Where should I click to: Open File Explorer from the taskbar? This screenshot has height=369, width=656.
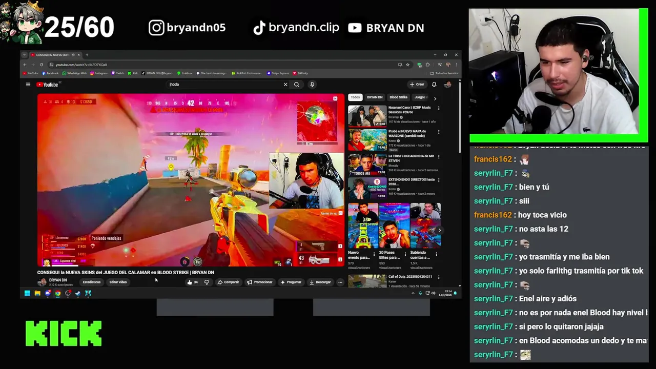[x=37, y=293]
